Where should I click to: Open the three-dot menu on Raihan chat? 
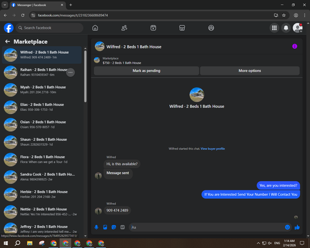(71, 73)
